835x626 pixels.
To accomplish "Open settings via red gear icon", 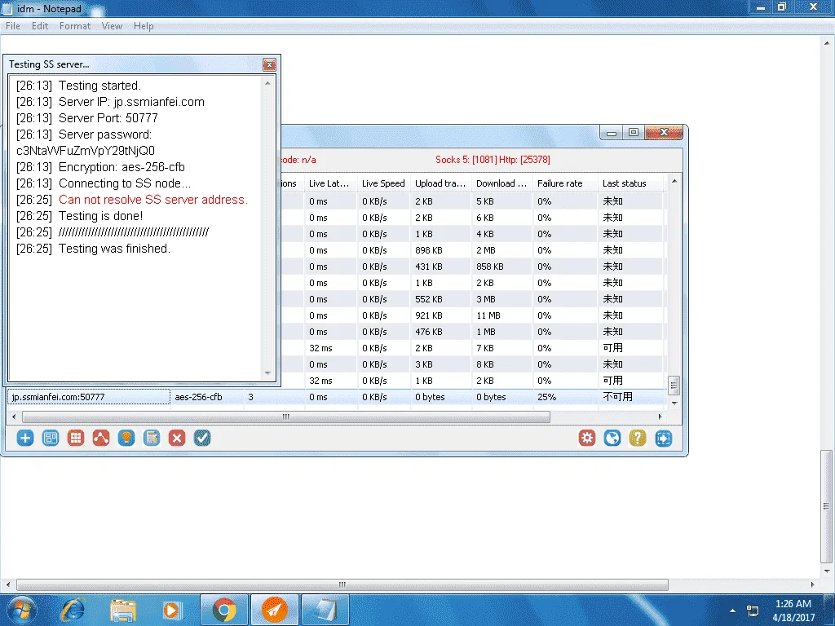I will (x=587, y=438).
